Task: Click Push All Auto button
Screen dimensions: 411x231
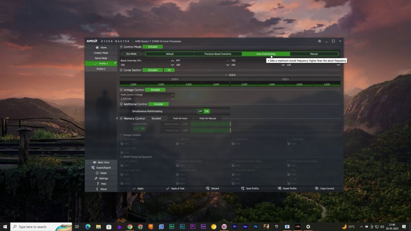Action: tap(180, 118)
